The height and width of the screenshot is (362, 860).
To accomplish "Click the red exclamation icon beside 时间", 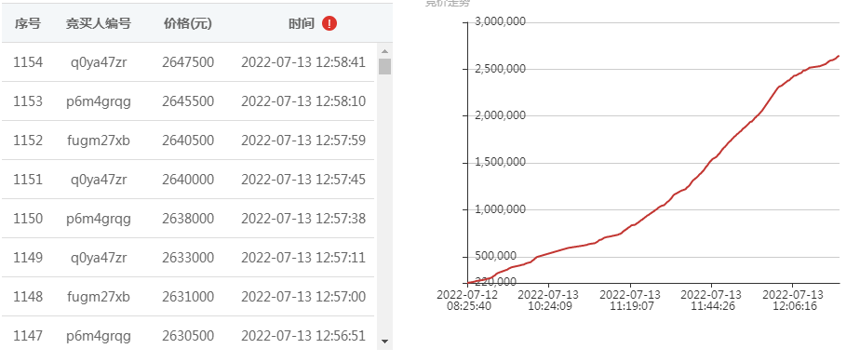I will coord(329,23).
